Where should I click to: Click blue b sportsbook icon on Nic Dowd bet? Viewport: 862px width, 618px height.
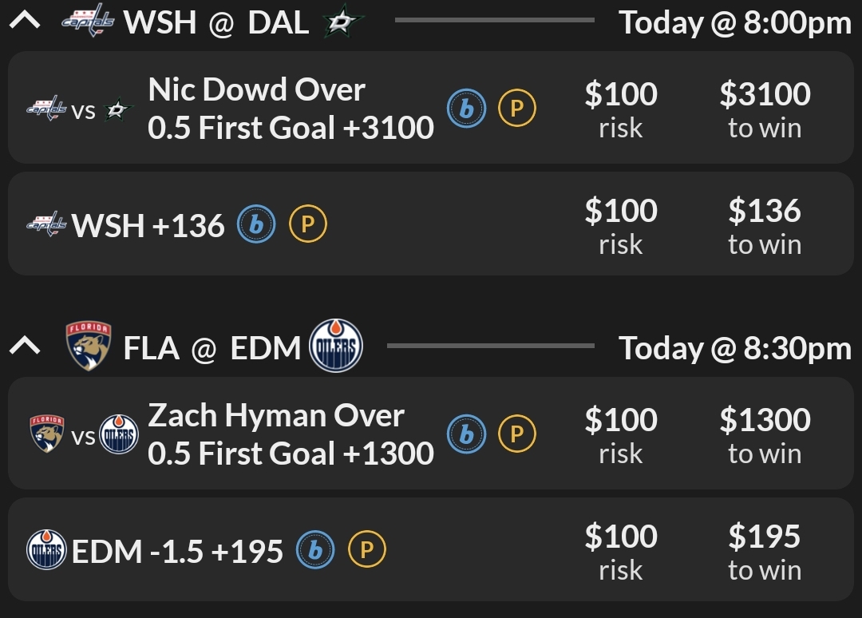click(x=466, y=108)
